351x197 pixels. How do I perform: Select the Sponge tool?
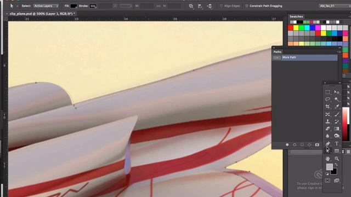pos(337,136)
